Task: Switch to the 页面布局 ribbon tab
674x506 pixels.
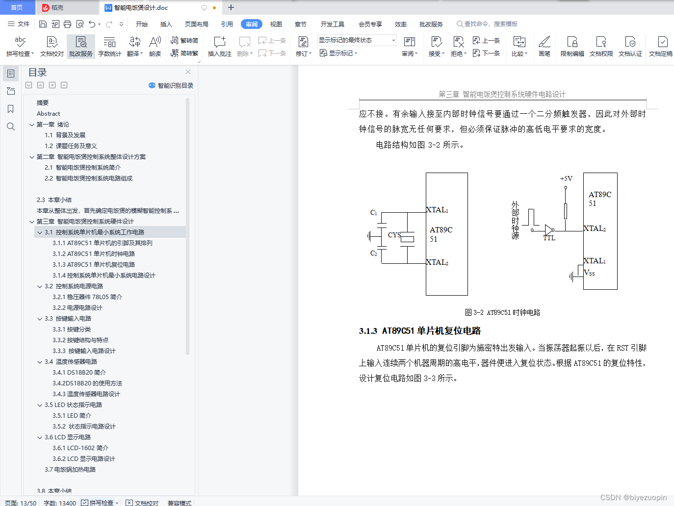Action: (x=197, y=24)
